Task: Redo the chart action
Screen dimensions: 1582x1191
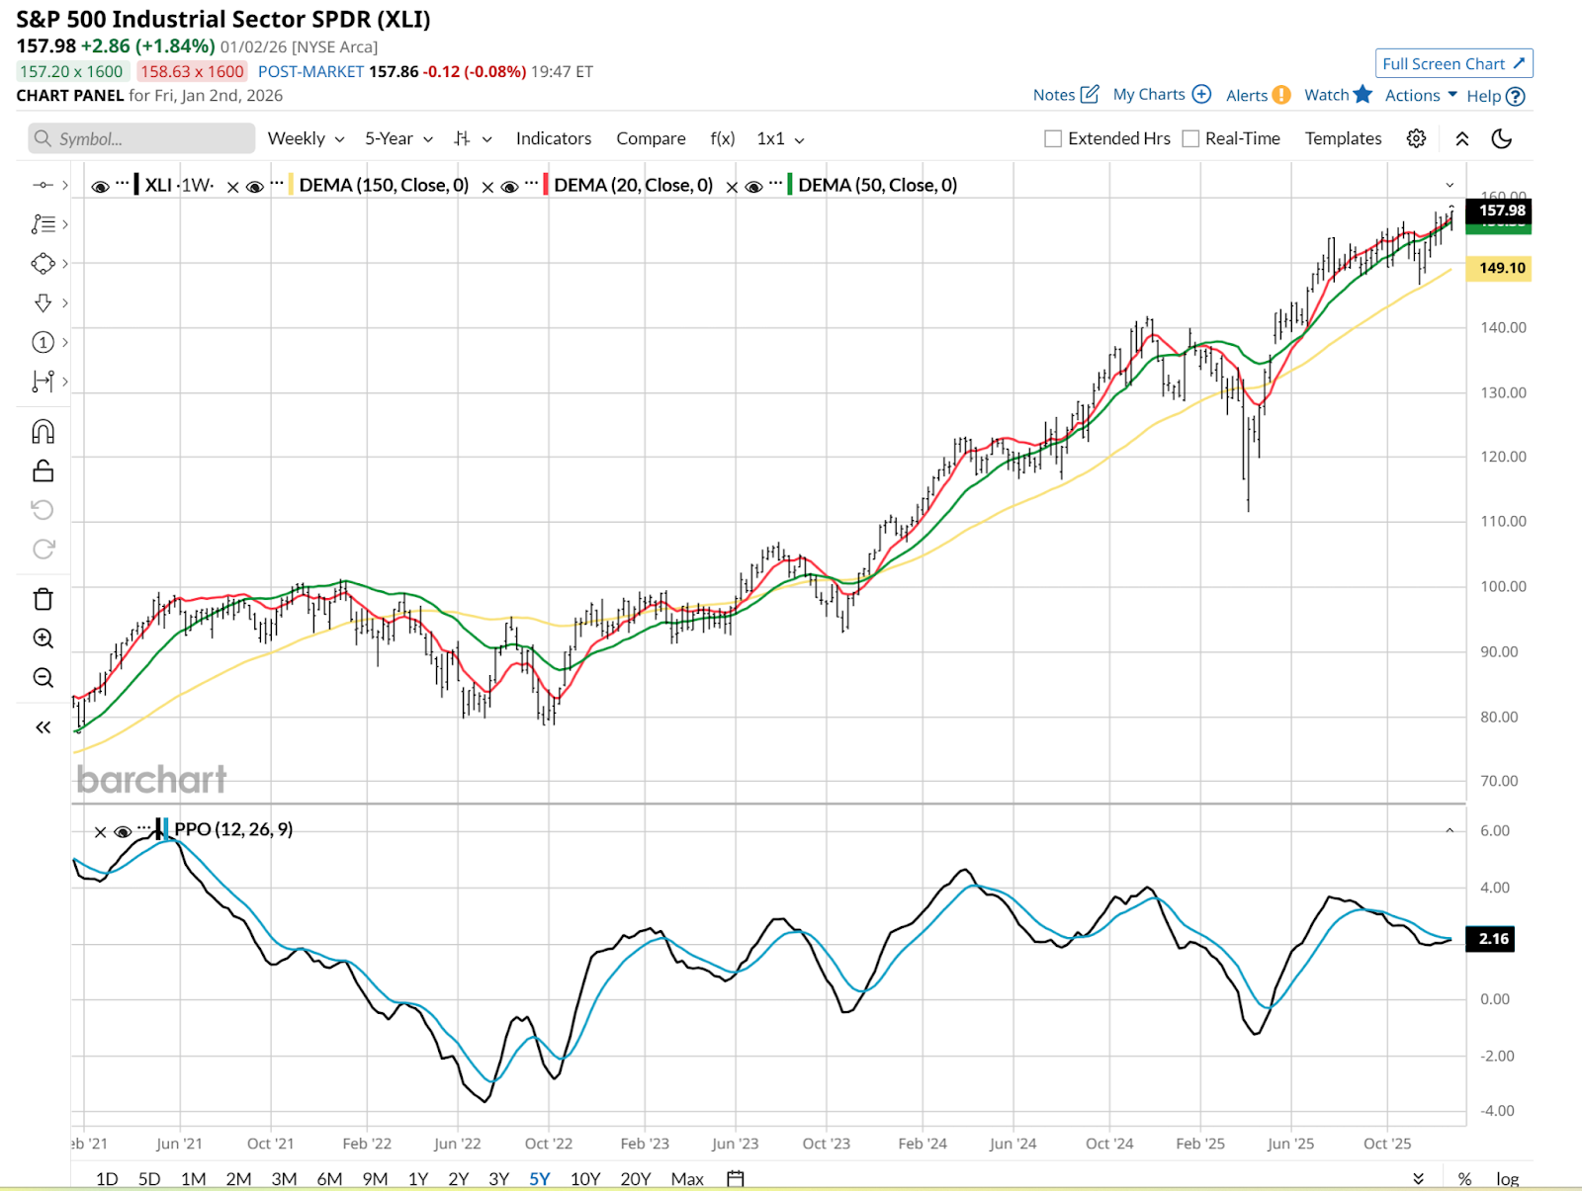Action: point(44,549)
